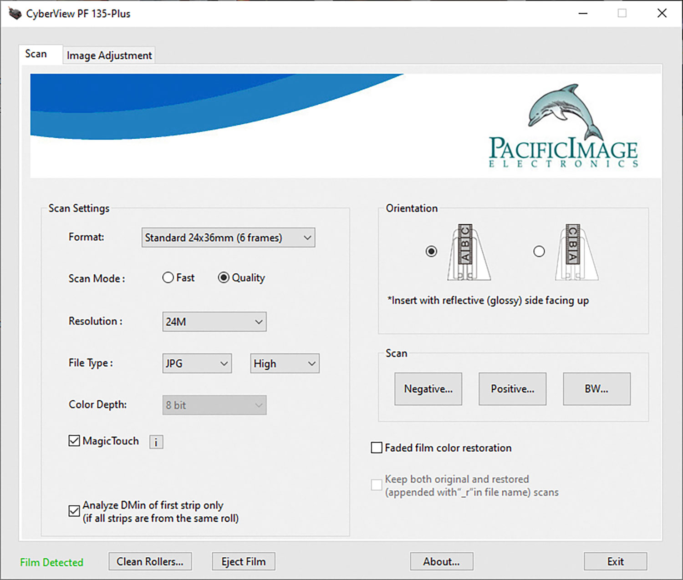Click the MagicTouch info icon button
The width and height of the screenshot is (683, 580).
(156, 442)
